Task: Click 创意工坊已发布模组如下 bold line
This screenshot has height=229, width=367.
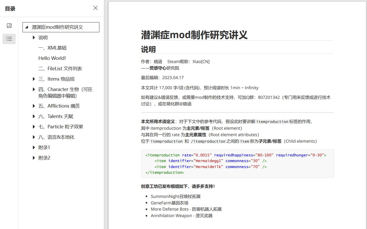Action: (x=178, y=186)
